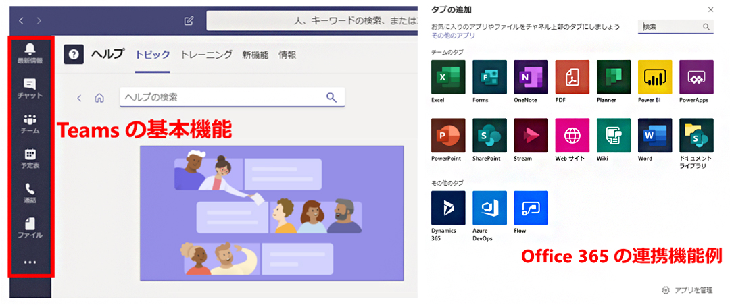Screen dimensions: 732x305
Task: Open Calls (通話) in the sidebar
Action: [30, 192]
